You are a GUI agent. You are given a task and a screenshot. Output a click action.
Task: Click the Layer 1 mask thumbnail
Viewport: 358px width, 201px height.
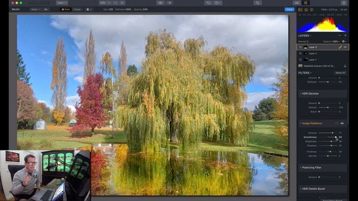pos(306,60)
